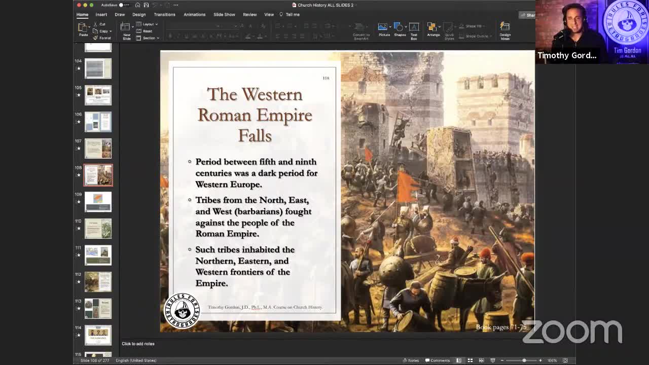Open the View tab

pos(269,15)
